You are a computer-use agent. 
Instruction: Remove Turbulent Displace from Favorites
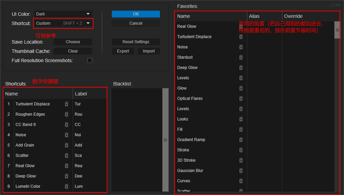point(241,37)
